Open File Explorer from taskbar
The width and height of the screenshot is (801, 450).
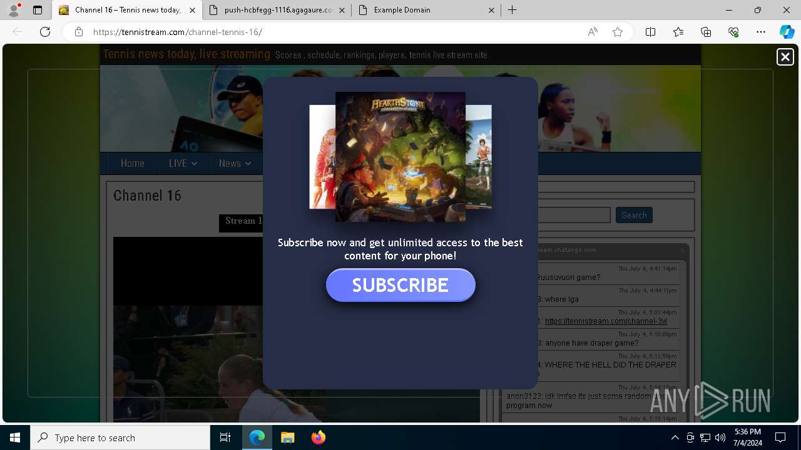pyautogui.click(x=287, y=437)
